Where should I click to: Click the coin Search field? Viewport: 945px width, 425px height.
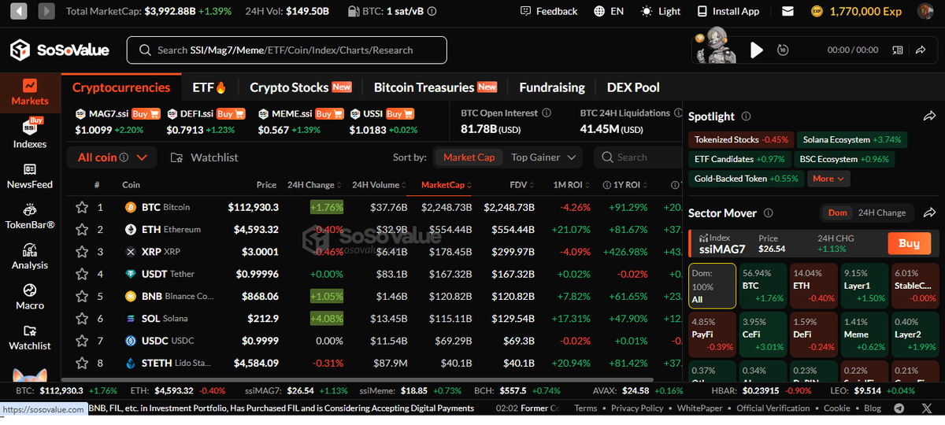tap(637, 157)
